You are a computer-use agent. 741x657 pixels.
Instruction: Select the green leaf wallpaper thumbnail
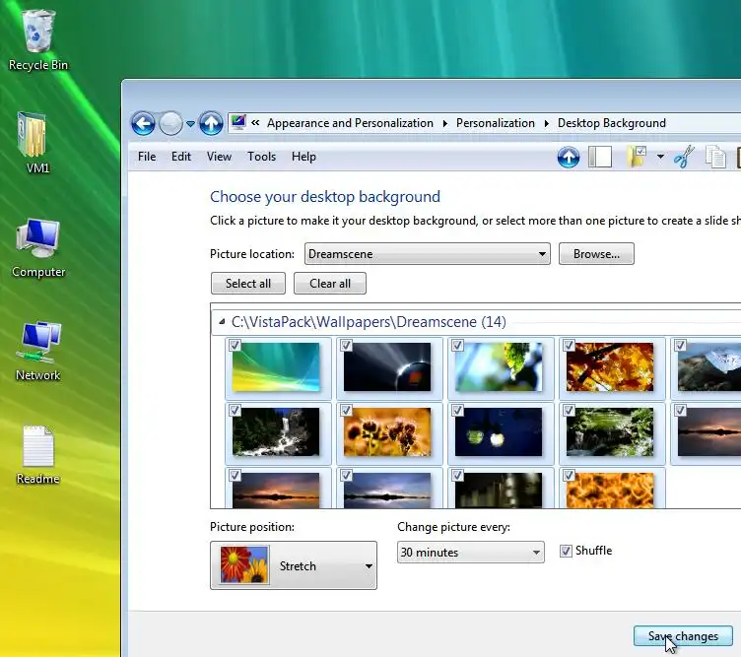(x=499, y=367)
